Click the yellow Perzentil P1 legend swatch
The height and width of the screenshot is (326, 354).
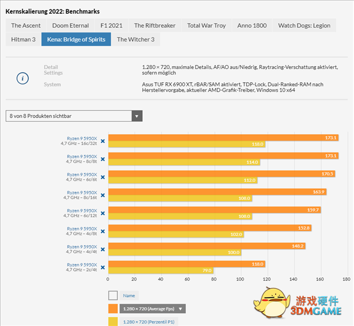[113, 321]
